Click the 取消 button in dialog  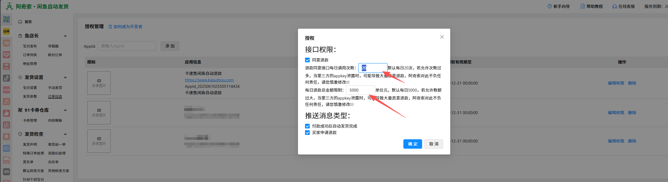434,144
